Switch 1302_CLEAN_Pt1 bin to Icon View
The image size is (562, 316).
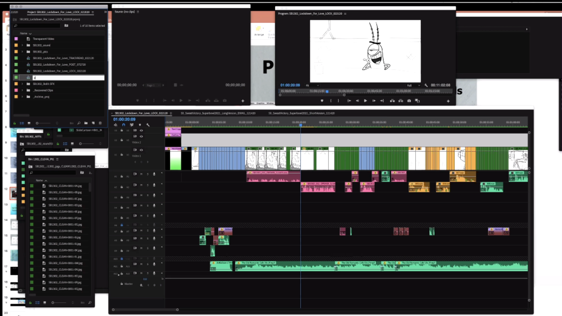(x=44, y=303)
